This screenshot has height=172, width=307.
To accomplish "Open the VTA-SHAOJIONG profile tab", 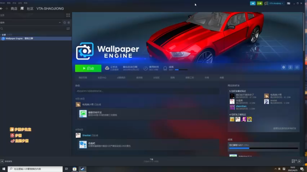I will pos(50,8).
